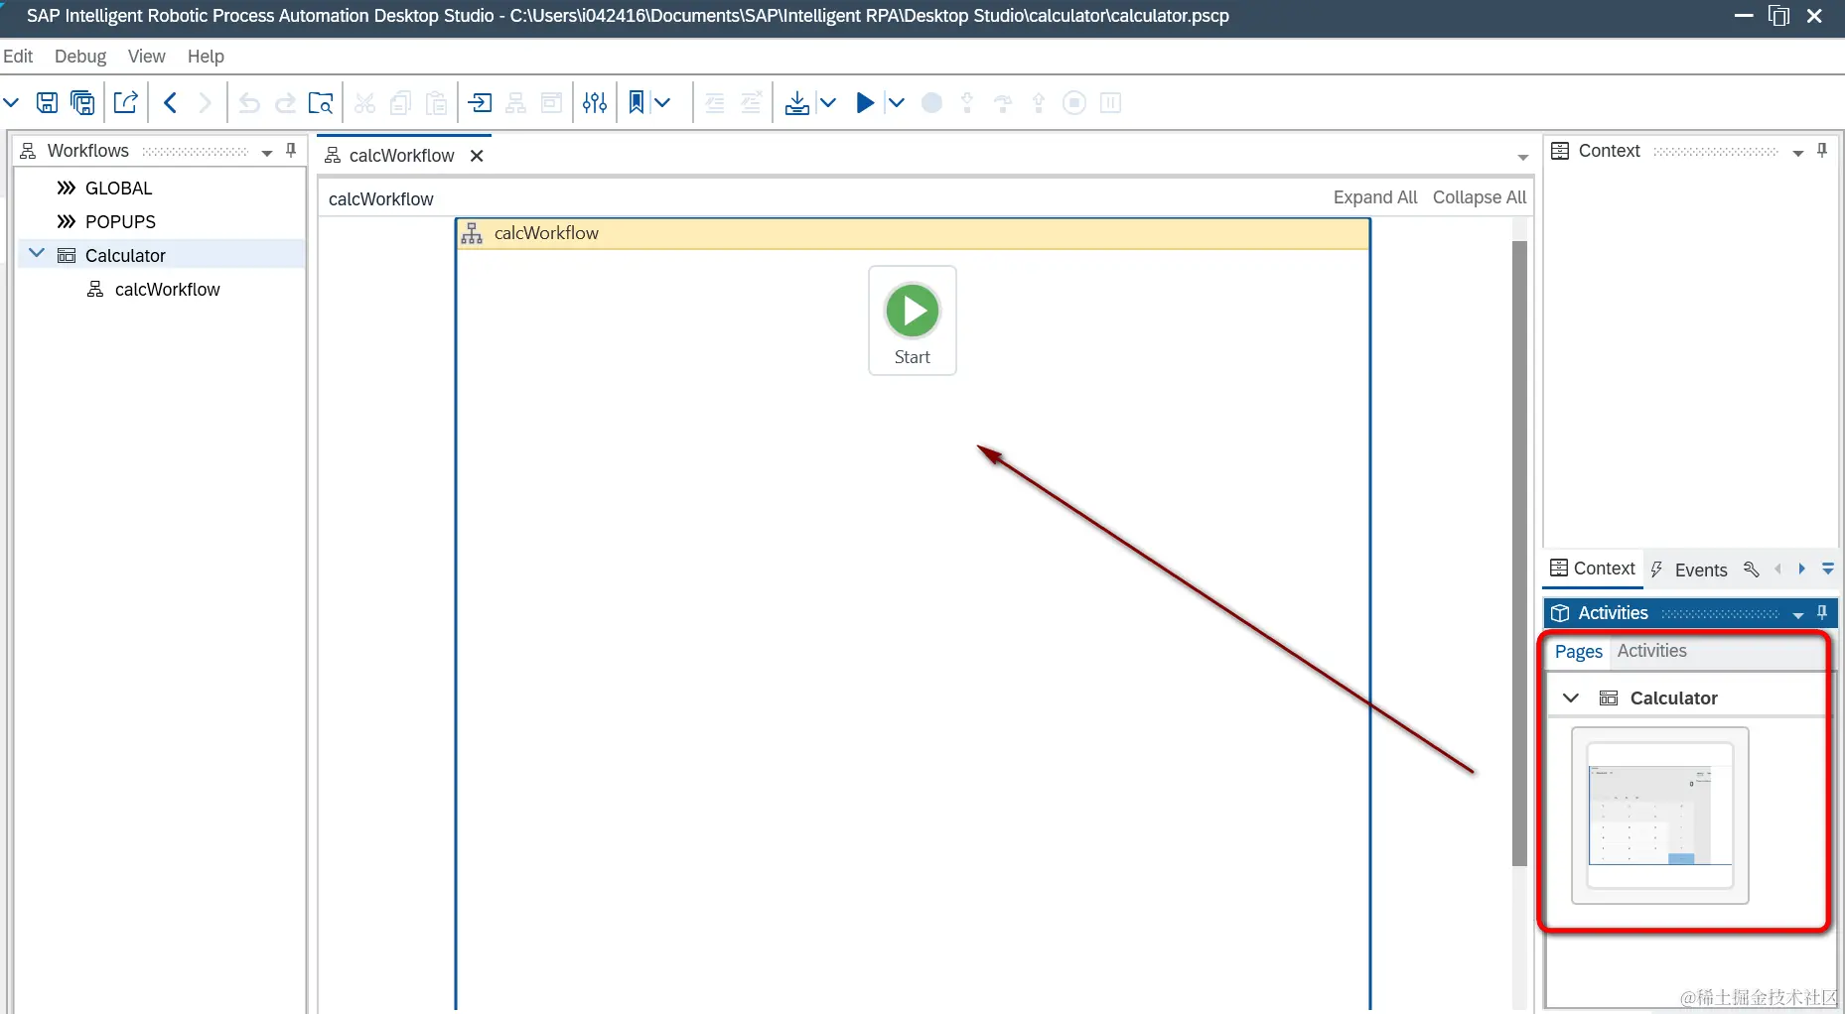Open the leftmost toolbar dropdown chevron

pyautogui.click(x=11, y=102)
